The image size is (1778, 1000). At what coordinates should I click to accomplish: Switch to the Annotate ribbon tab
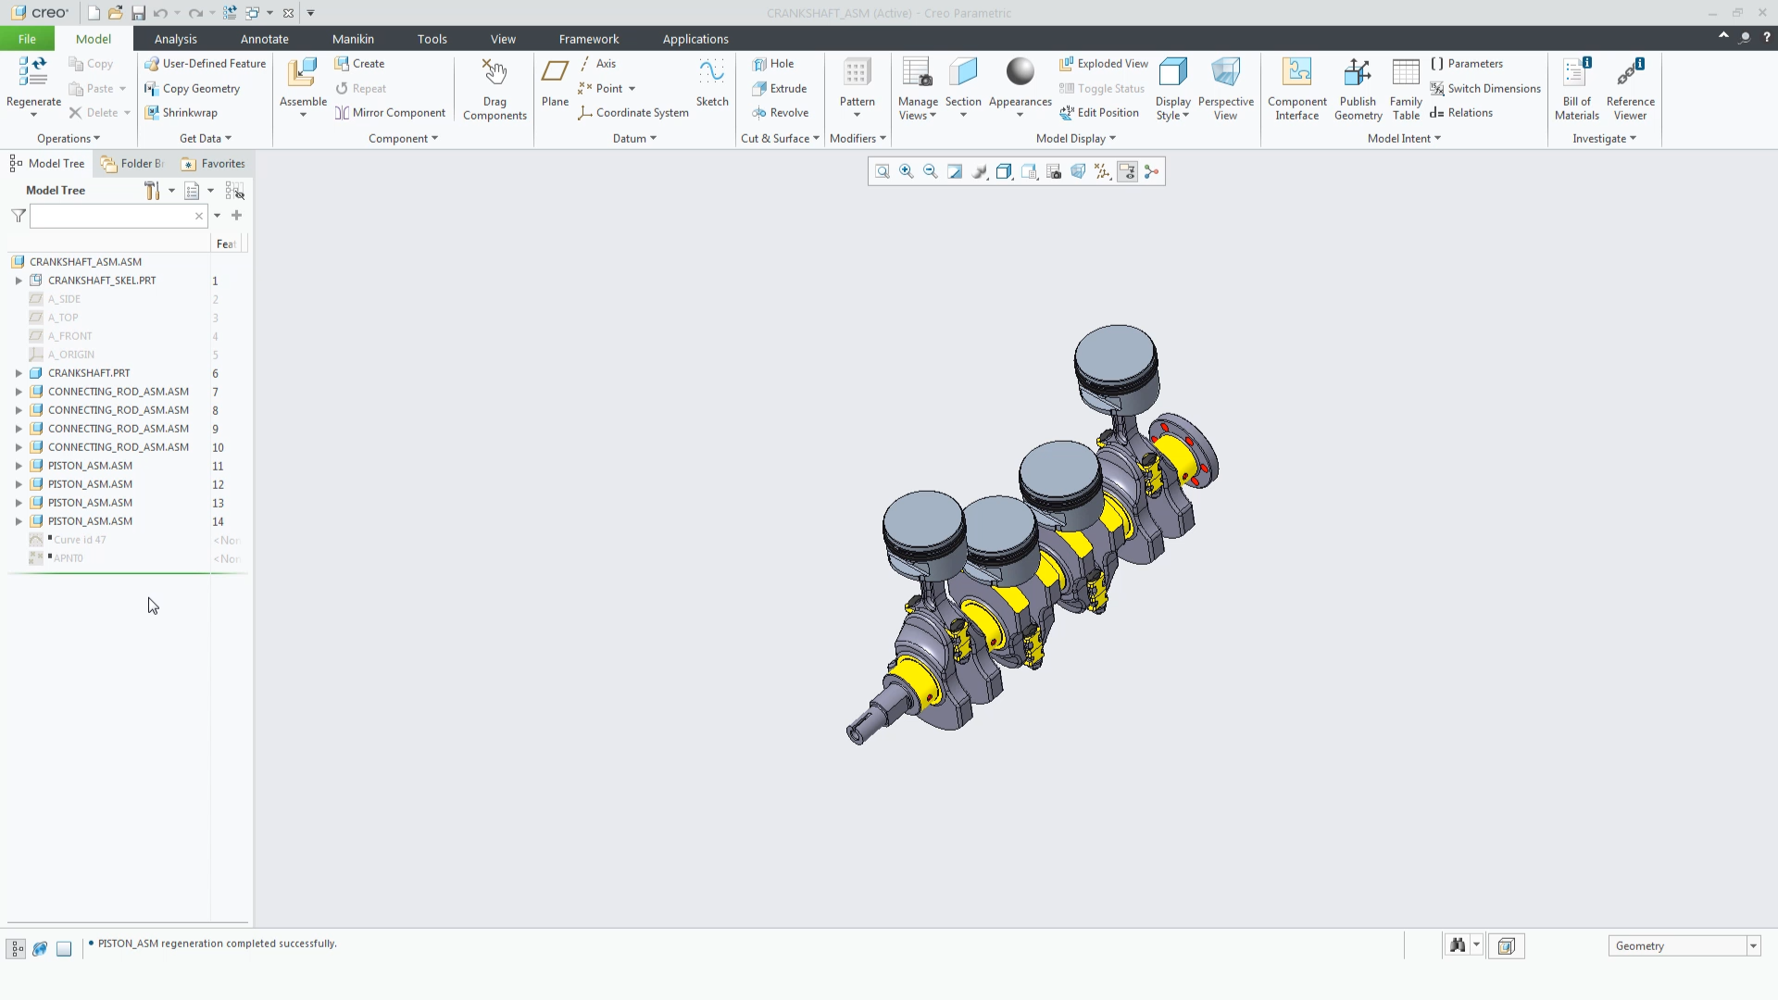[265, 39]
